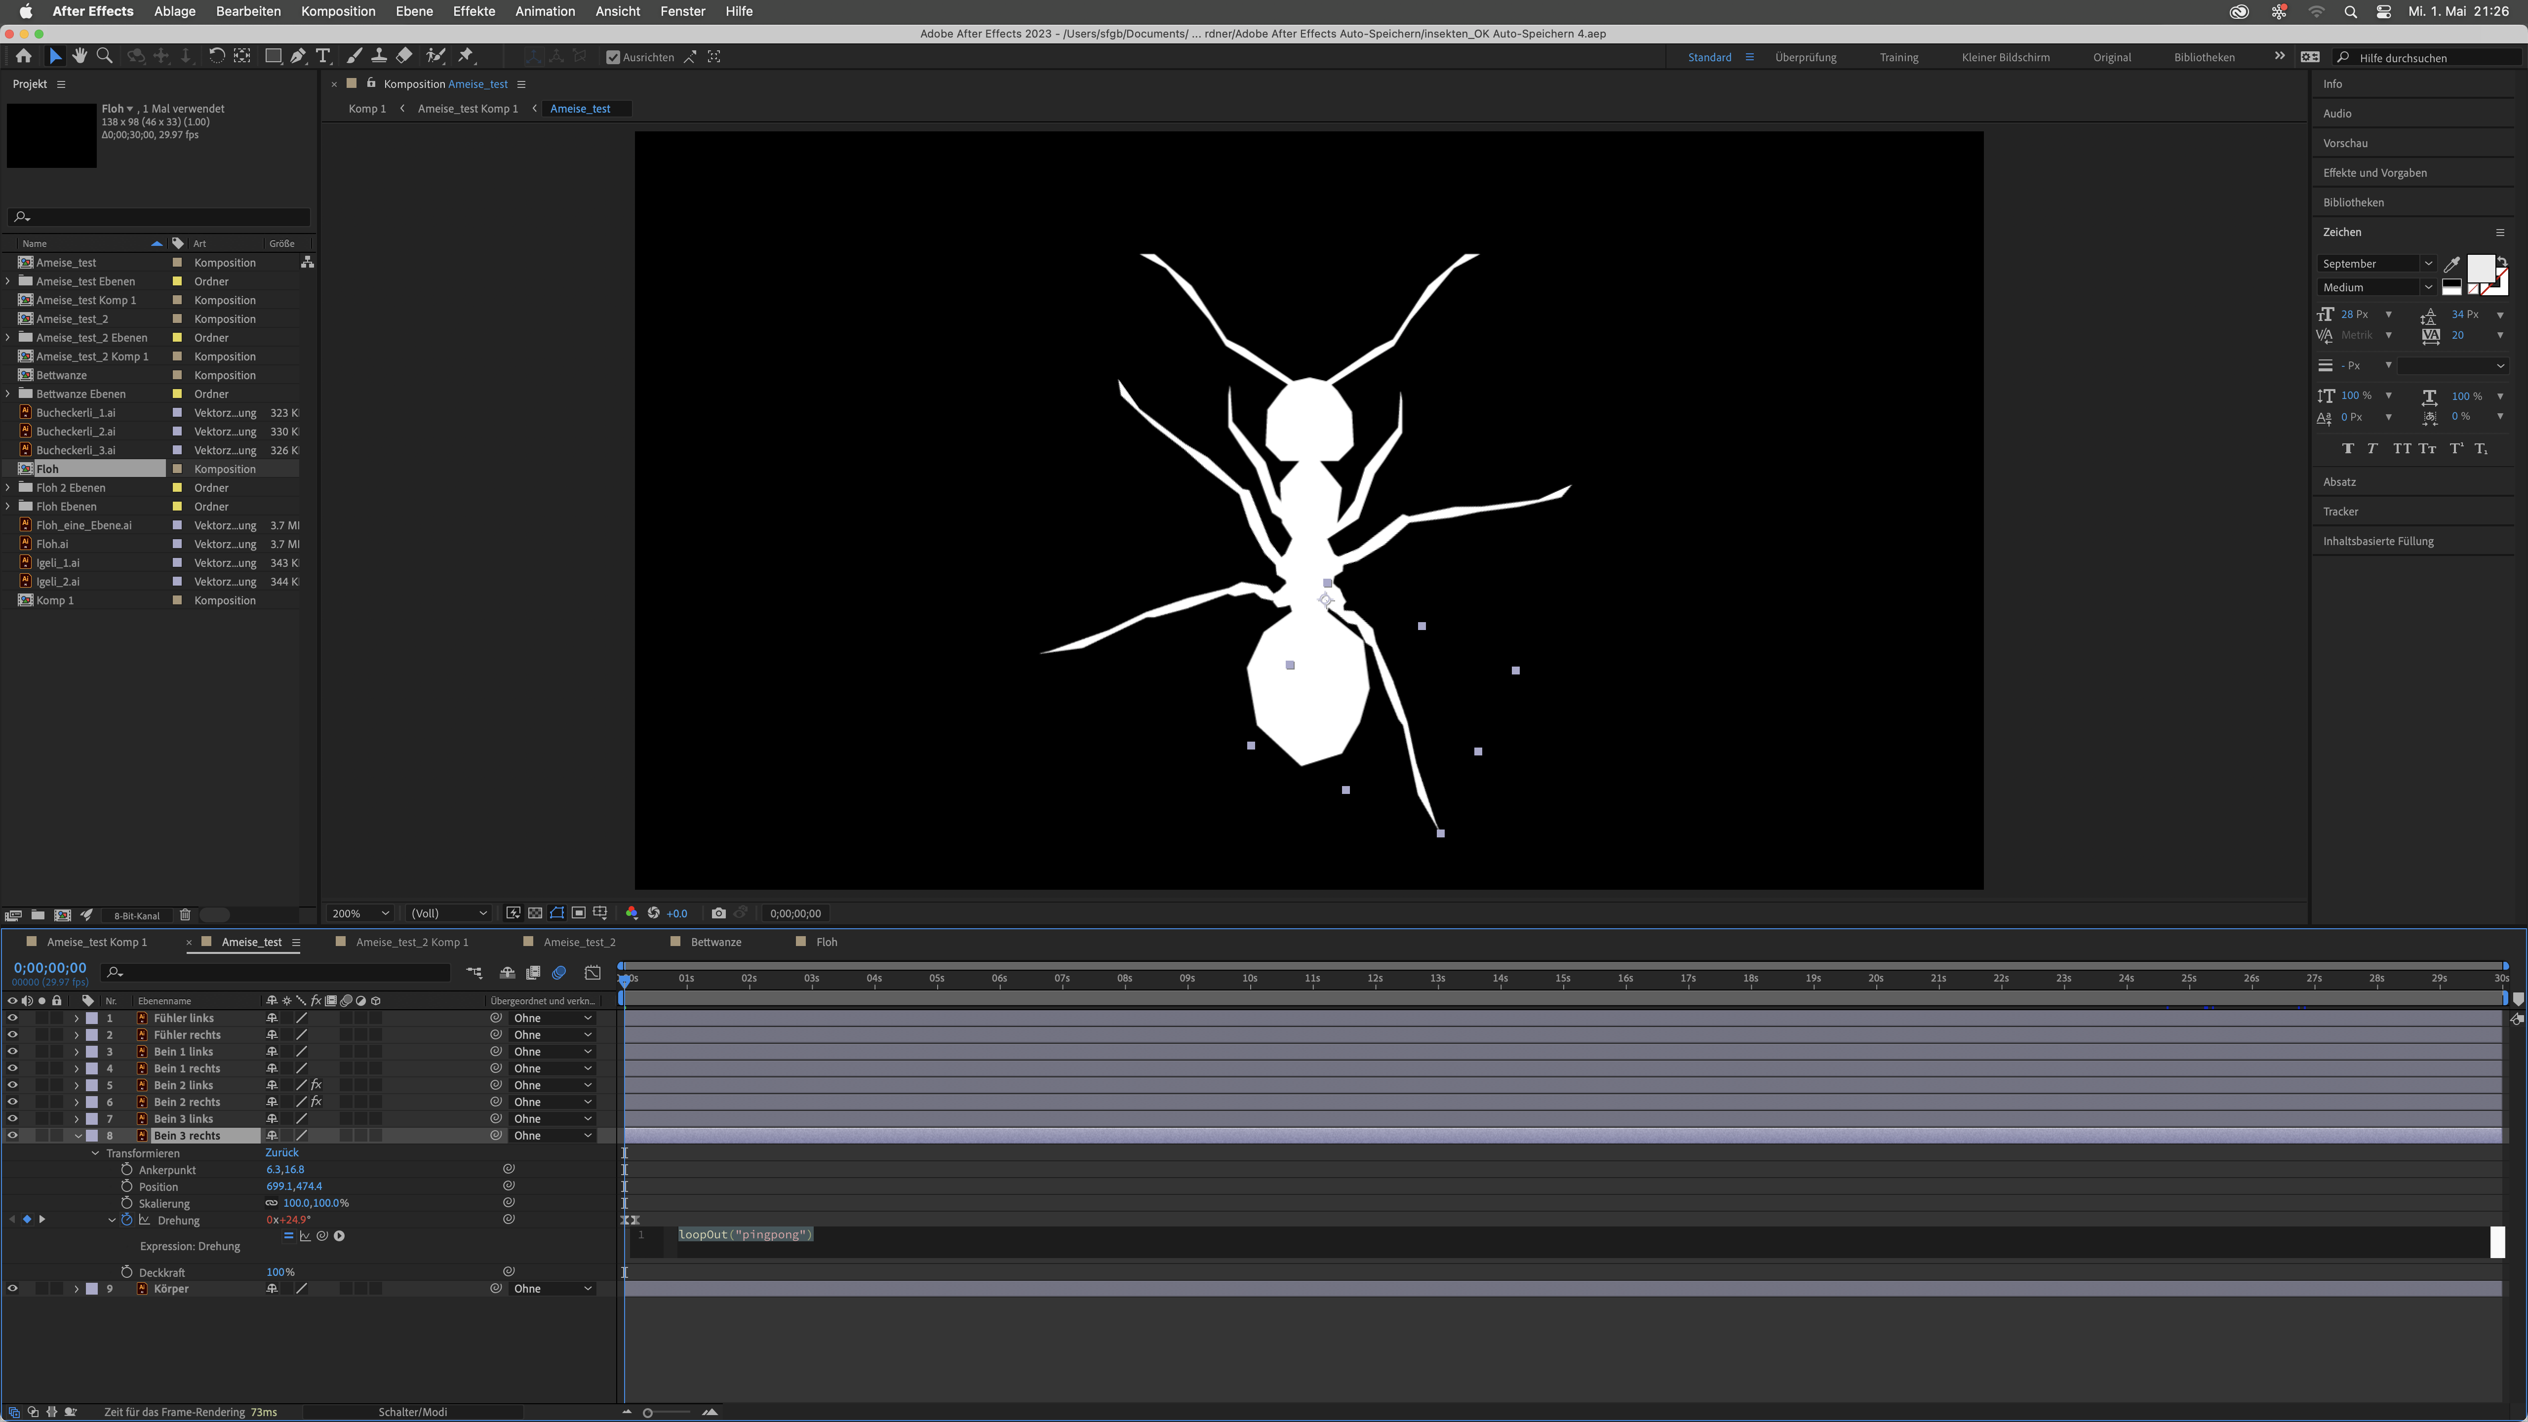This screenshot has width=2528, height=1422.
Task: Open Graph Editor in timeline
Action: 592,973
